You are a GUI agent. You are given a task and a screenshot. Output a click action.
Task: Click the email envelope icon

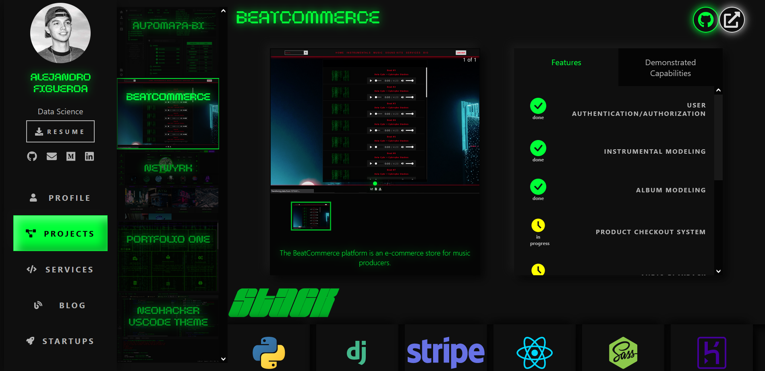(x=52, y=157)
